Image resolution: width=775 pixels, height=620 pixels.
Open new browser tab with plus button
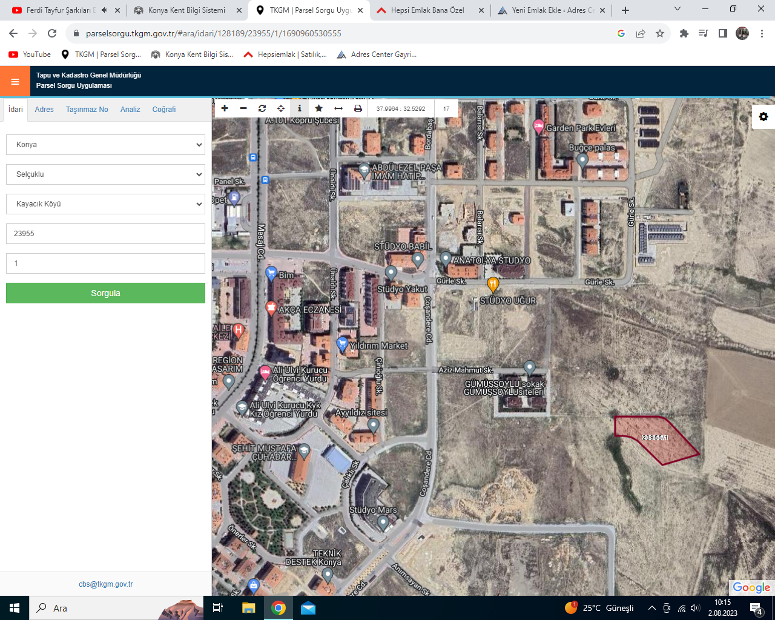click(625, 10)
